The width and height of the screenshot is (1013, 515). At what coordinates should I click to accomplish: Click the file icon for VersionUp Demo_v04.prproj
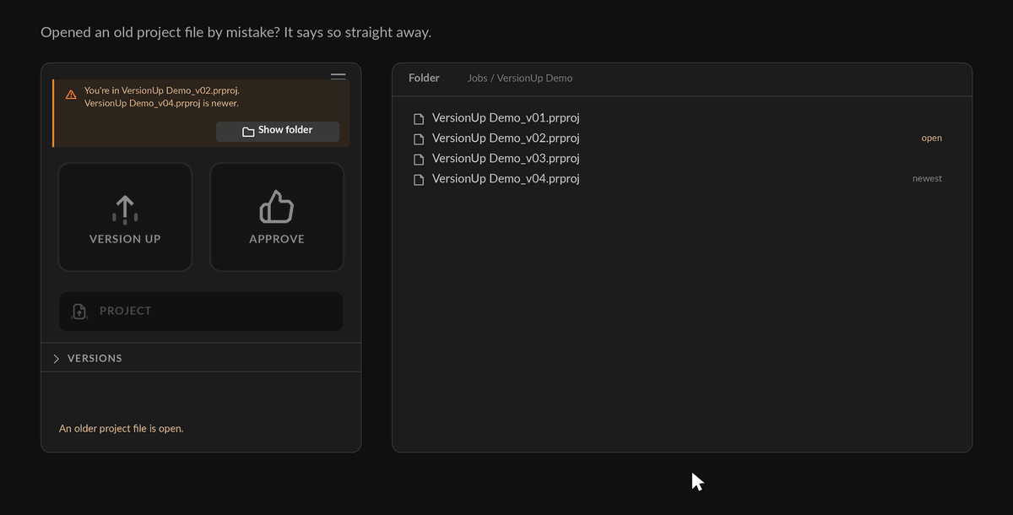coord(419,180)
